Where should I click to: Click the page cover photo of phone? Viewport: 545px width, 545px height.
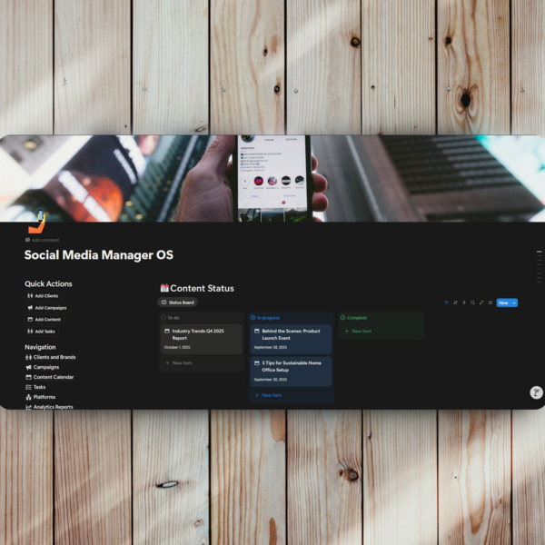click(x=272, y=178)
